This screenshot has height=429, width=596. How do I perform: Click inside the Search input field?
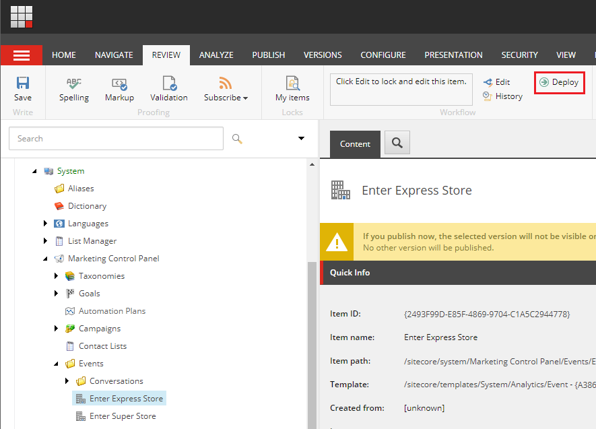pos(114,138)
